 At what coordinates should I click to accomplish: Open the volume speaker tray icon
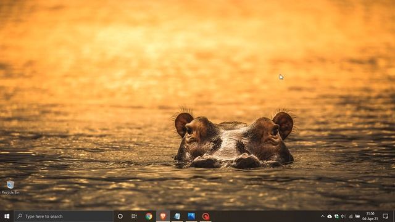[343, 216]
